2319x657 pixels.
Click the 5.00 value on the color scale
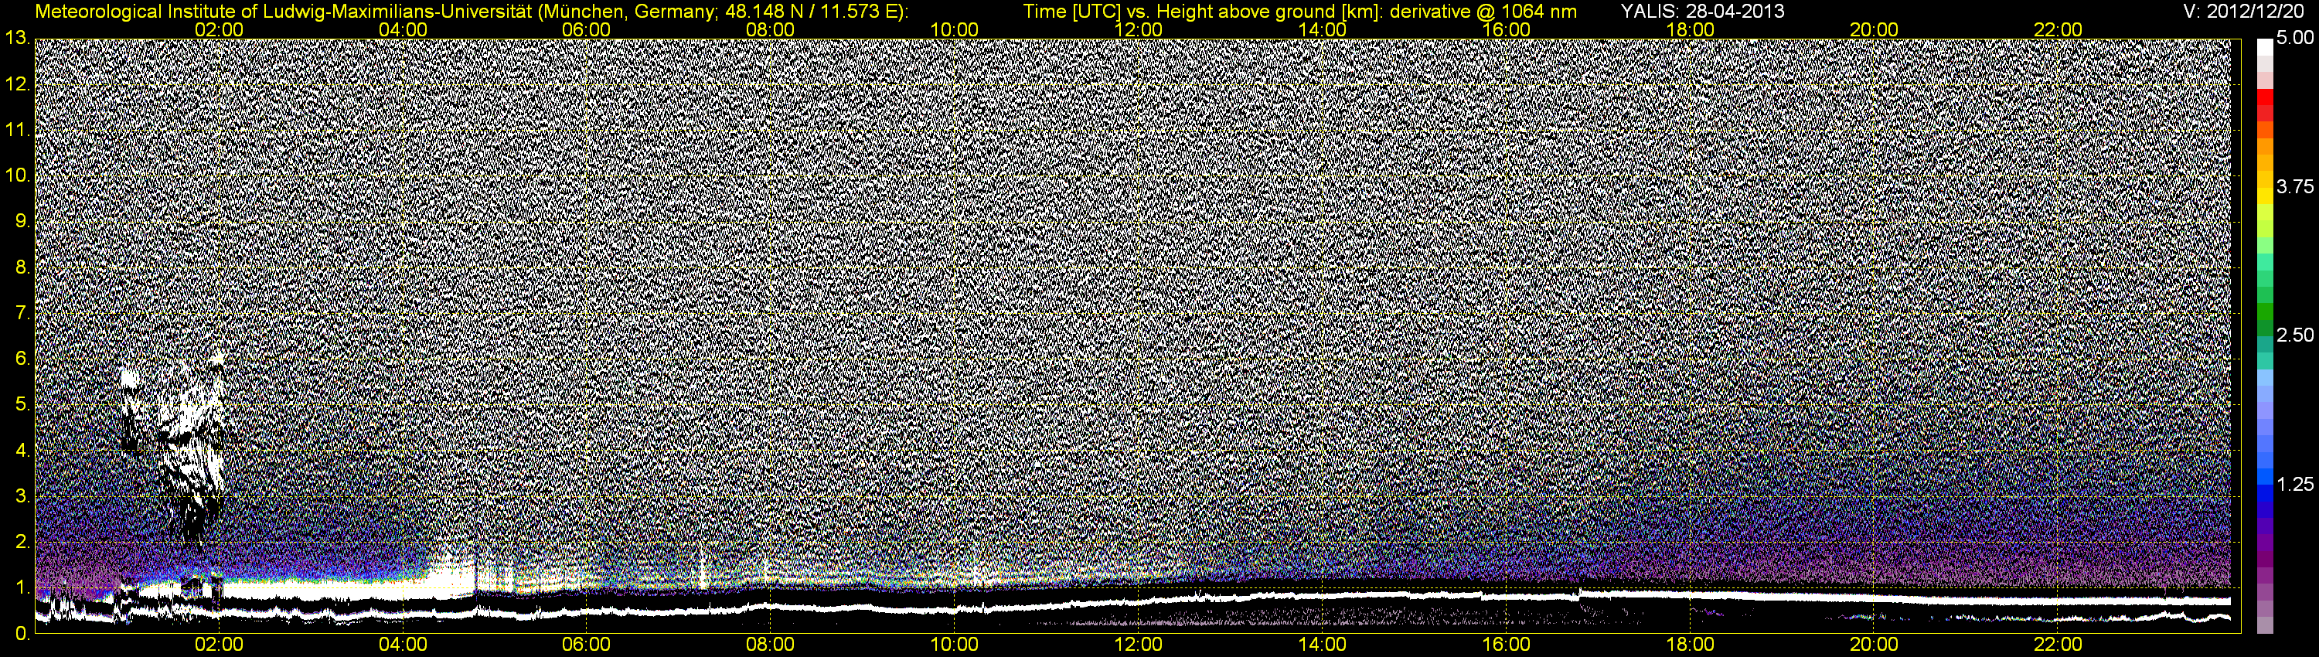(x=2295, y=39)
